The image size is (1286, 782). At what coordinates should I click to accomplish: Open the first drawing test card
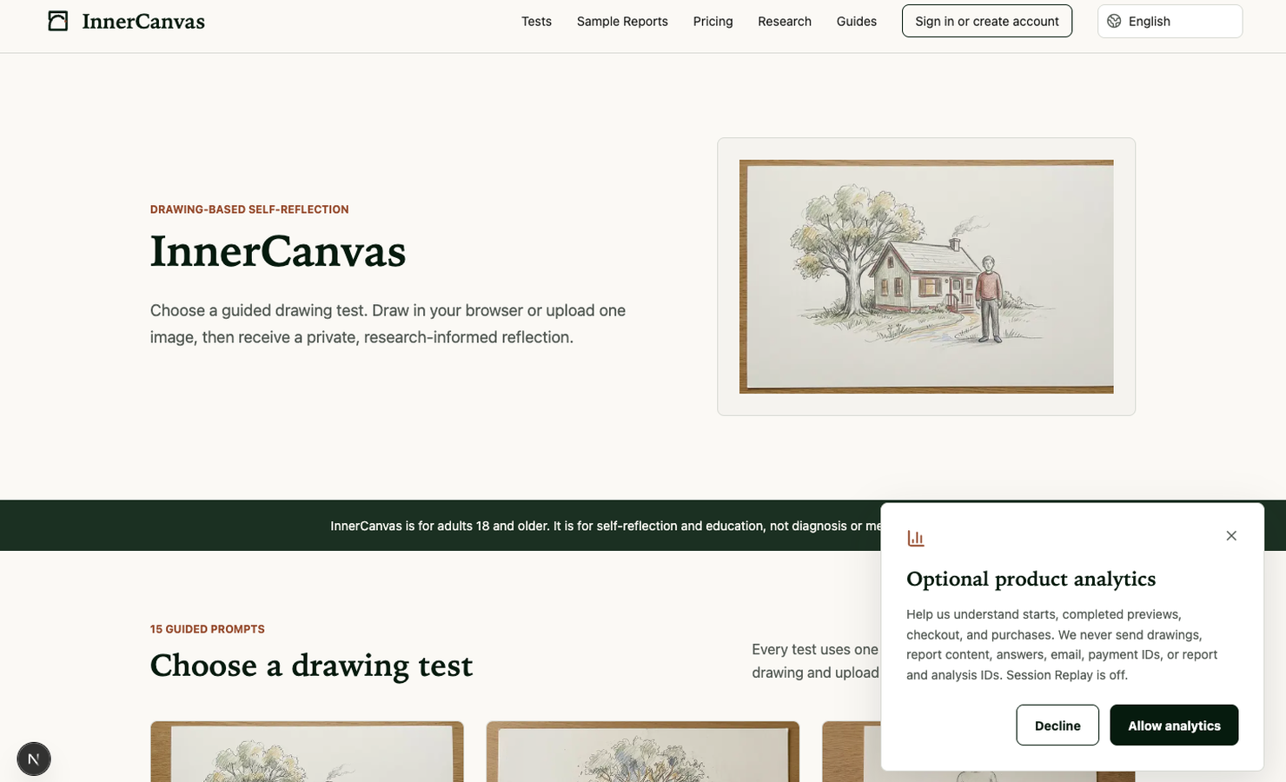pos(307,752)
